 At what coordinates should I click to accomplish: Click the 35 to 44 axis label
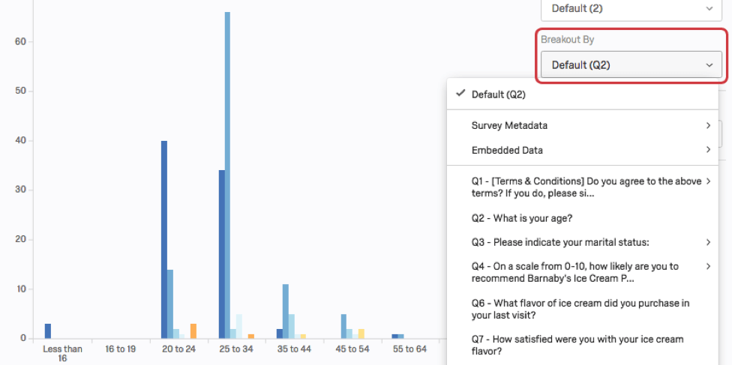(x=294, y=349)
